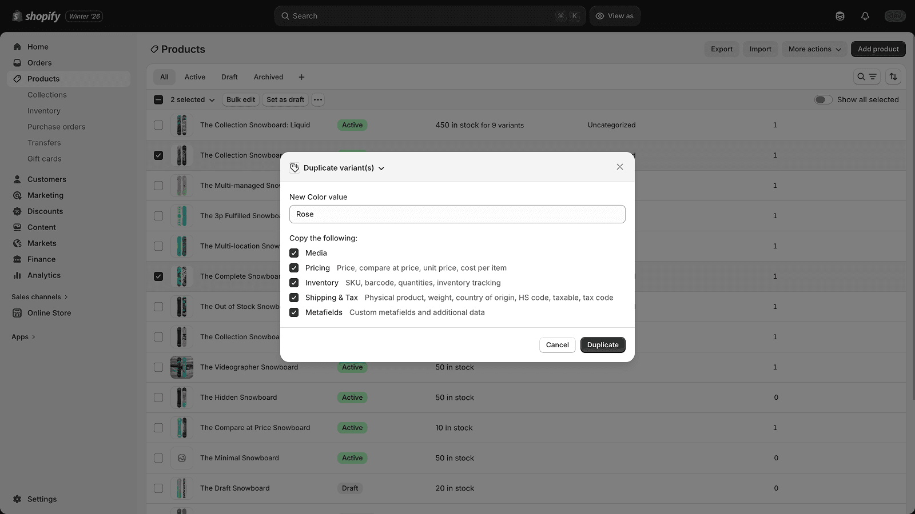915x514 pixels.
Task: Click the View as eye icon
Action: (x=599, y=15)
